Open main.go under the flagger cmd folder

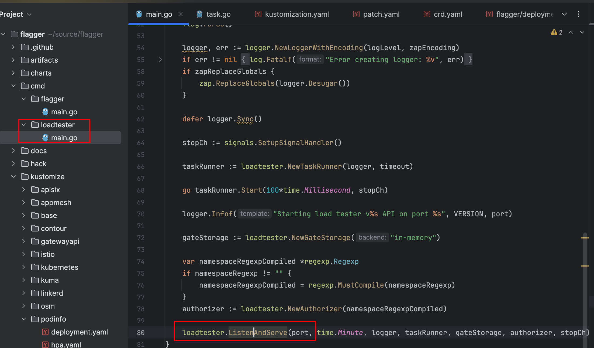pos(64,112)
